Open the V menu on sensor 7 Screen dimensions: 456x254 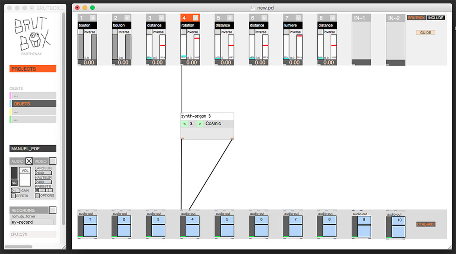[x=298, y=18]
